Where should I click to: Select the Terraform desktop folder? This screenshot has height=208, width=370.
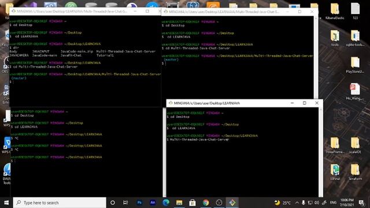355,172
